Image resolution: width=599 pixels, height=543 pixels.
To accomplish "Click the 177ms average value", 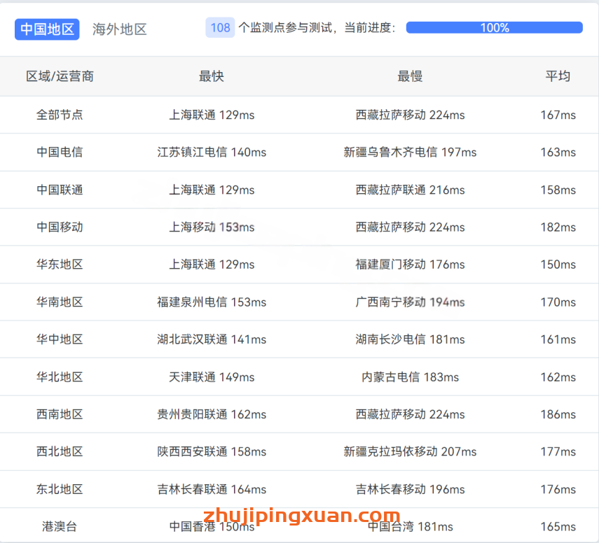I will pyautogui.click(x=558, y=452).
